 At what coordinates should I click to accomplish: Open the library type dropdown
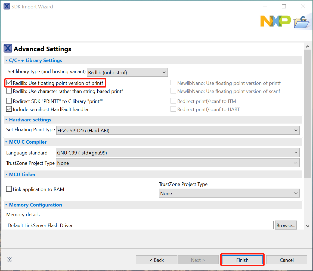[x=127, y=72]
